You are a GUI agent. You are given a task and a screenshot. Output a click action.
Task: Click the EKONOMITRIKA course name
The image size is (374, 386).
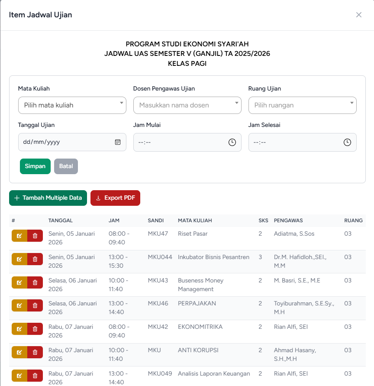tap(200, 327)
